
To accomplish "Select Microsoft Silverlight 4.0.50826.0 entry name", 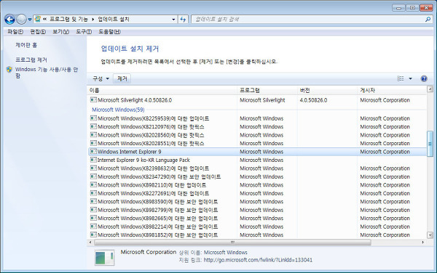I will pos(135,100).
